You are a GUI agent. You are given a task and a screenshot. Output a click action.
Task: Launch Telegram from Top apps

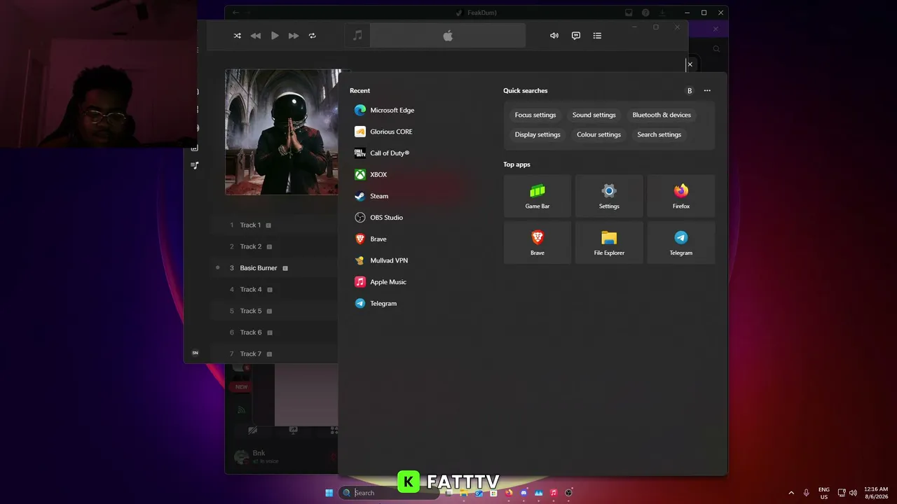click(681, 243)
